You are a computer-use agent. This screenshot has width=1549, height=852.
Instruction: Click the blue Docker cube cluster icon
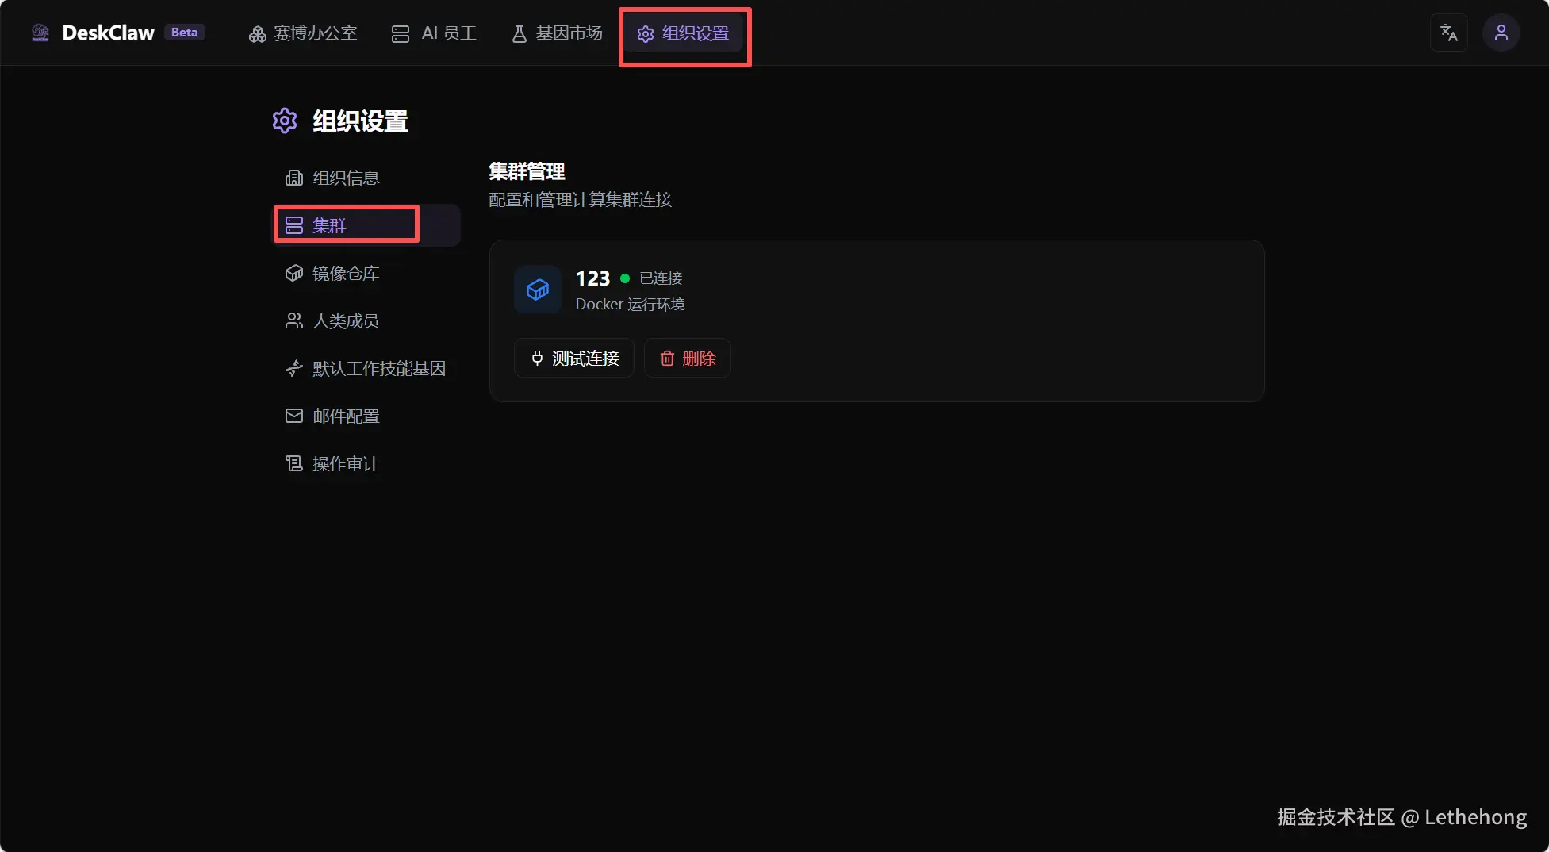coord(538,290)
